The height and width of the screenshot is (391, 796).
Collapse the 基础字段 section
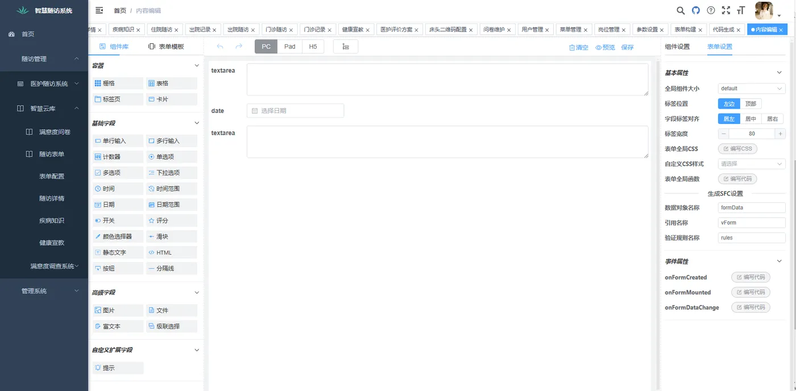click(x=197, y=123)
